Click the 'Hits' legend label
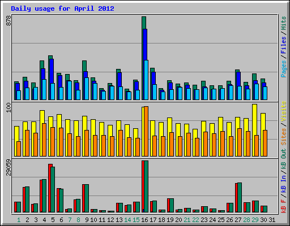Image resolution: width=290 pixels, height=226 pixels. pyautogui.click(x=284, y=23)
